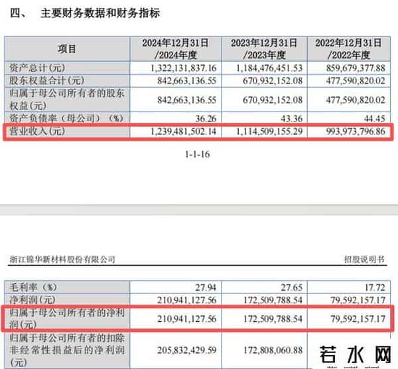Click the revenue value 1,114,509,155.29
The width and height of the screenshot is (398, 369).
269,131
